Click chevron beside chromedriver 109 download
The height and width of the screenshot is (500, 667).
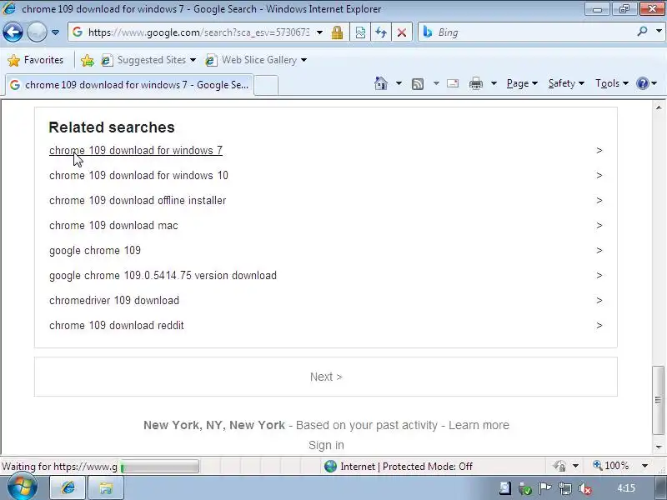pos(599,301)
